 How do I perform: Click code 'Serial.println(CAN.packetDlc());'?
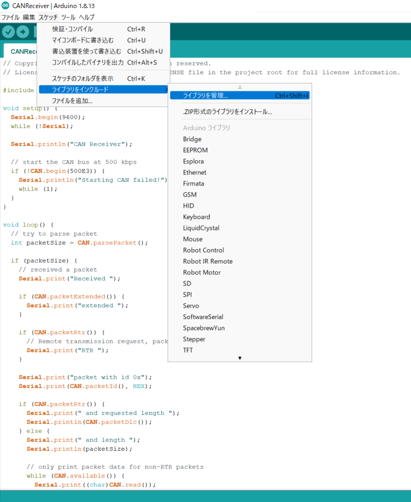[x=89, y=422]
